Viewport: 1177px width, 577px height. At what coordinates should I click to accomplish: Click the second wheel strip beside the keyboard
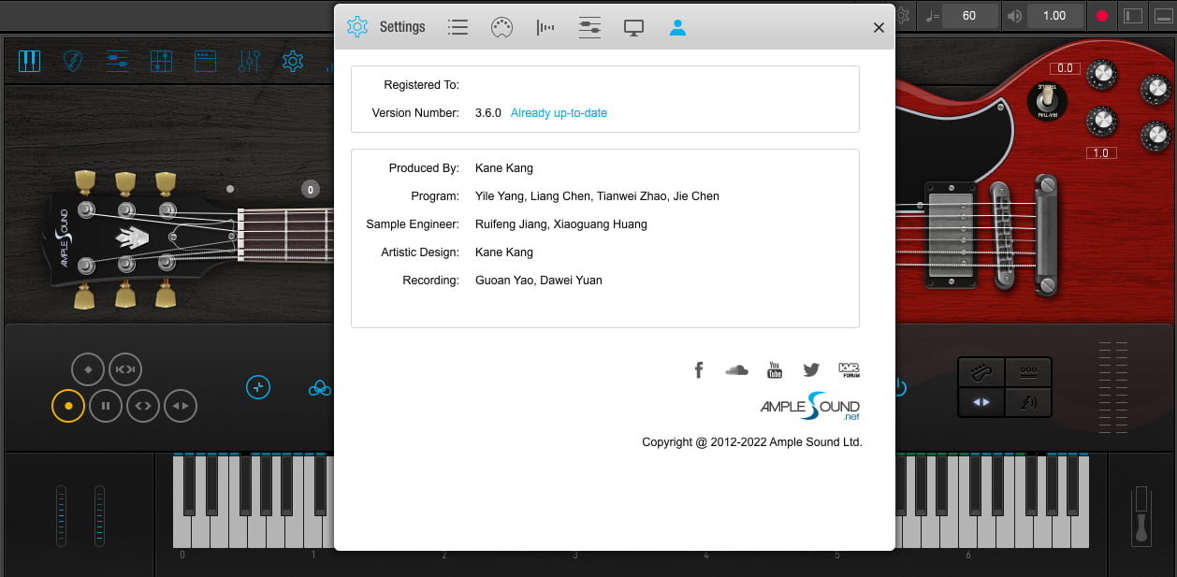coord(99,516)
